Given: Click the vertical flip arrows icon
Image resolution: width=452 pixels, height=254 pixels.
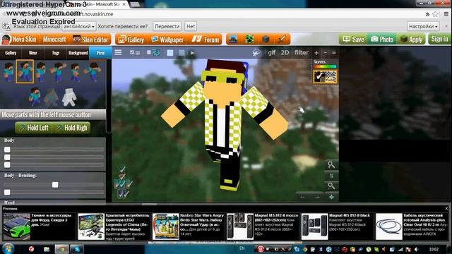Looking at the screenshot, I should [331, 176].
